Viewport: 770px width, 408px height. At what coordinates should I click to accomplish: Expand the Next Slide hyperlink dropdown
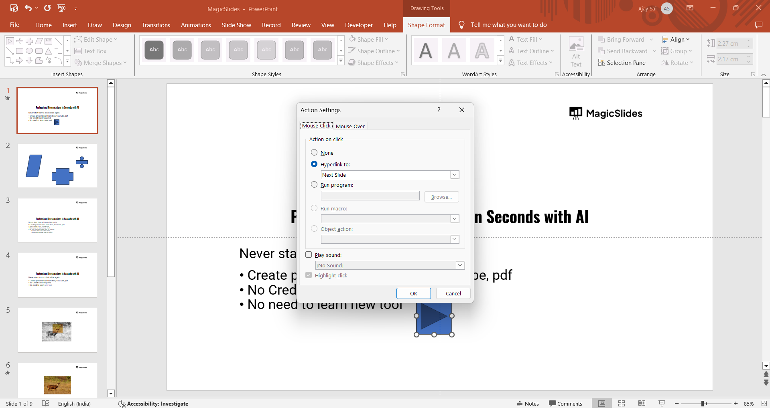pos(454,175)
